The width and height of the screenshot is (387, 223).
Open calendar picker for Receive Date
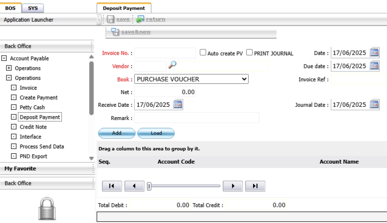coord(178,105)
